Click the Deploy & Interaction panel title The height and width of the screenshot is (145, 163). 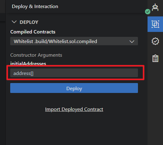[x=35, y=7]
